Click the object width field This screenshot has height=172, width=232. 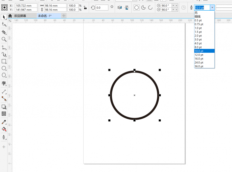[x=55, y=5]
